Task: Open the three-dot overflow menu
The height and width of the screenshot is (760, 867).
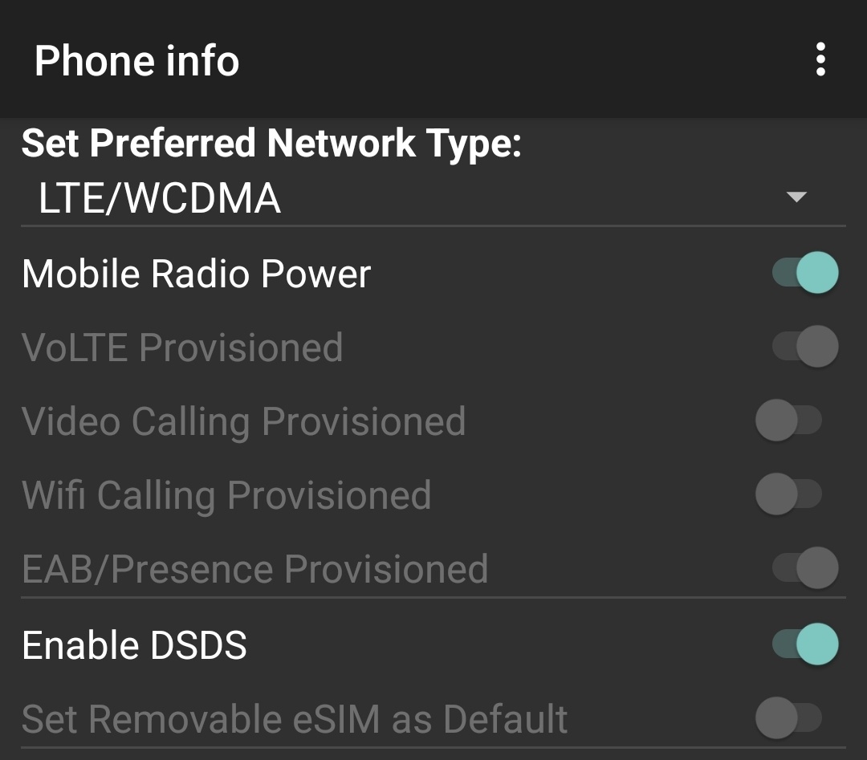Action: coord(820,60)
